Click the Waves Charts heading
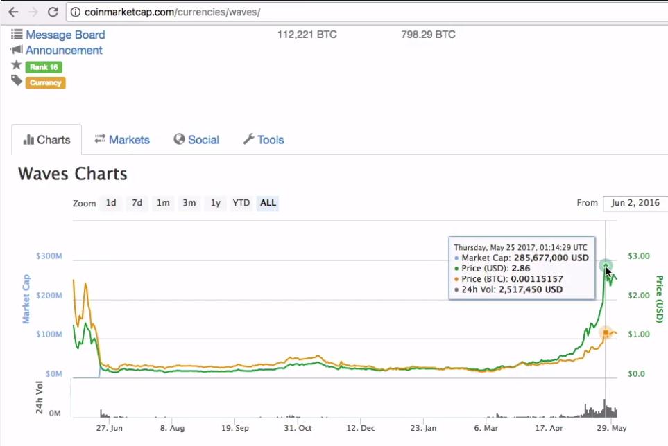The height and width of the screenshot is (446, 668). coord(72,174)
